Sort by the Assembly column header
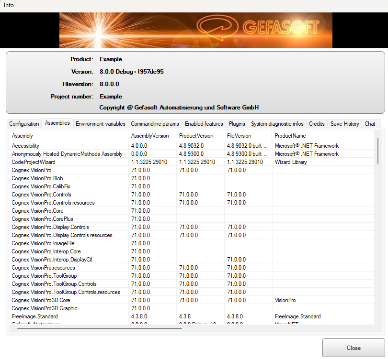Viewport: 388px width, 359px height. (69, 136)
